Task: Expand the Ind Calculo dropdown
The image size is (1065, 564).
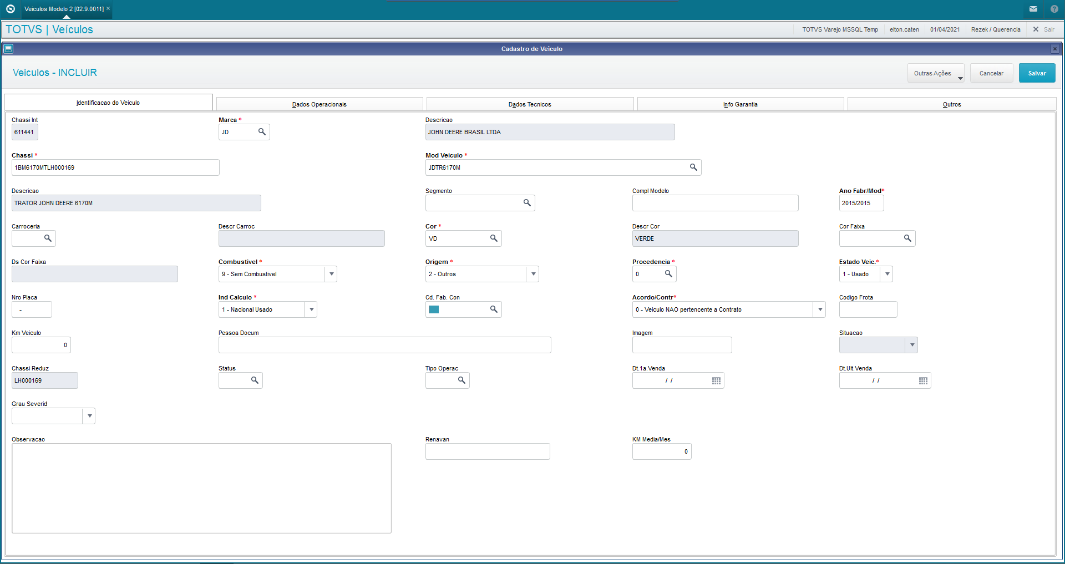Action: pyautogui.click(x=311, y=309)
